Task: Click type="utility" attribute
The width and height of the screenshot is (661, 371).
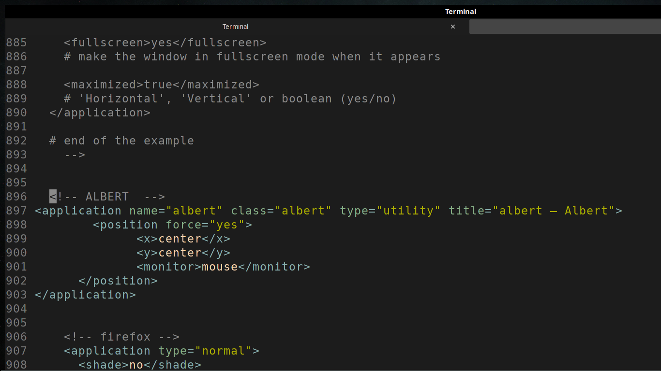Action: [x=390, y=211]
